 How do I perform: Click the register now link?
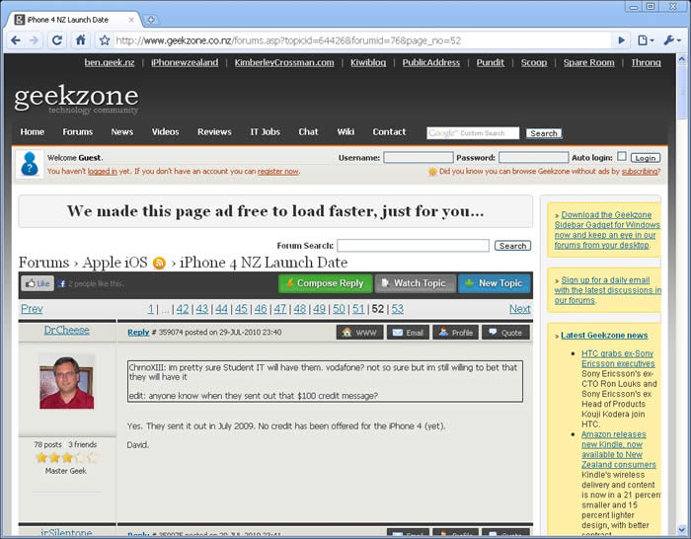(x=278, y=172)
